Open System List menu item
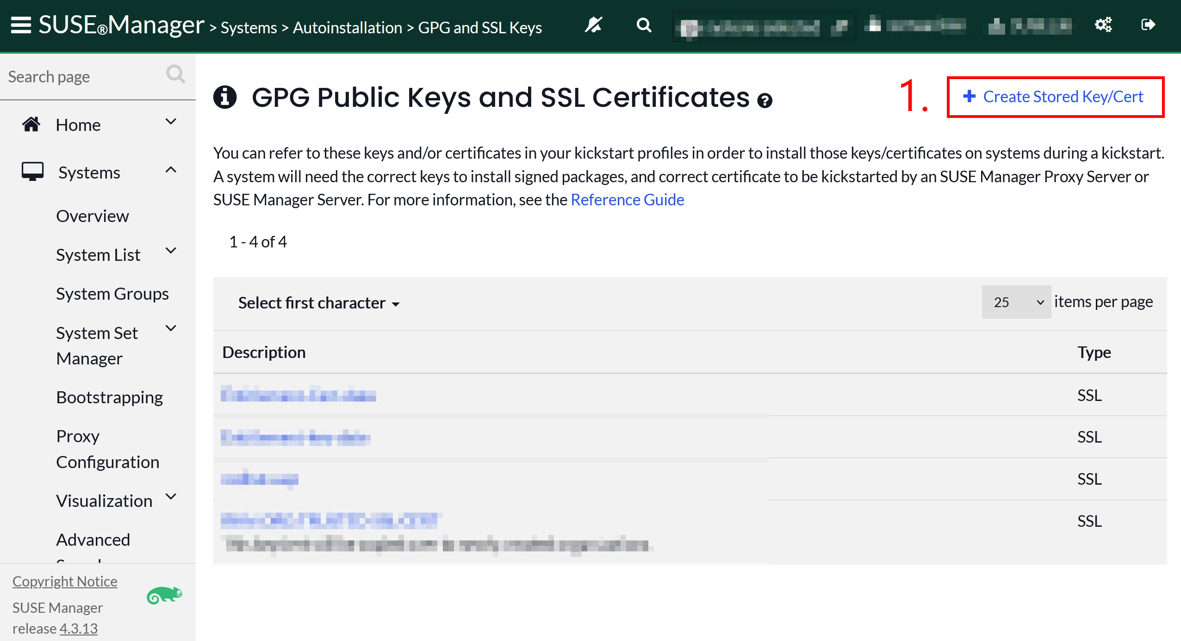 coord(98,255)
